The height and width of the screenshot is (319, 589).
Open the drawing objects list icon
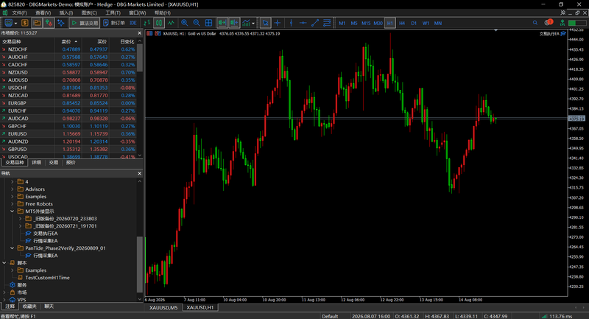[x=327, y=23]
